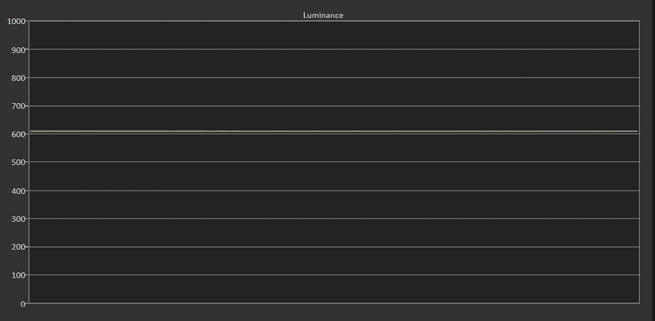Click the 900 y-axis label
Image resolution: width=655 pixels, height=321 pixels.
click(19, 49)
